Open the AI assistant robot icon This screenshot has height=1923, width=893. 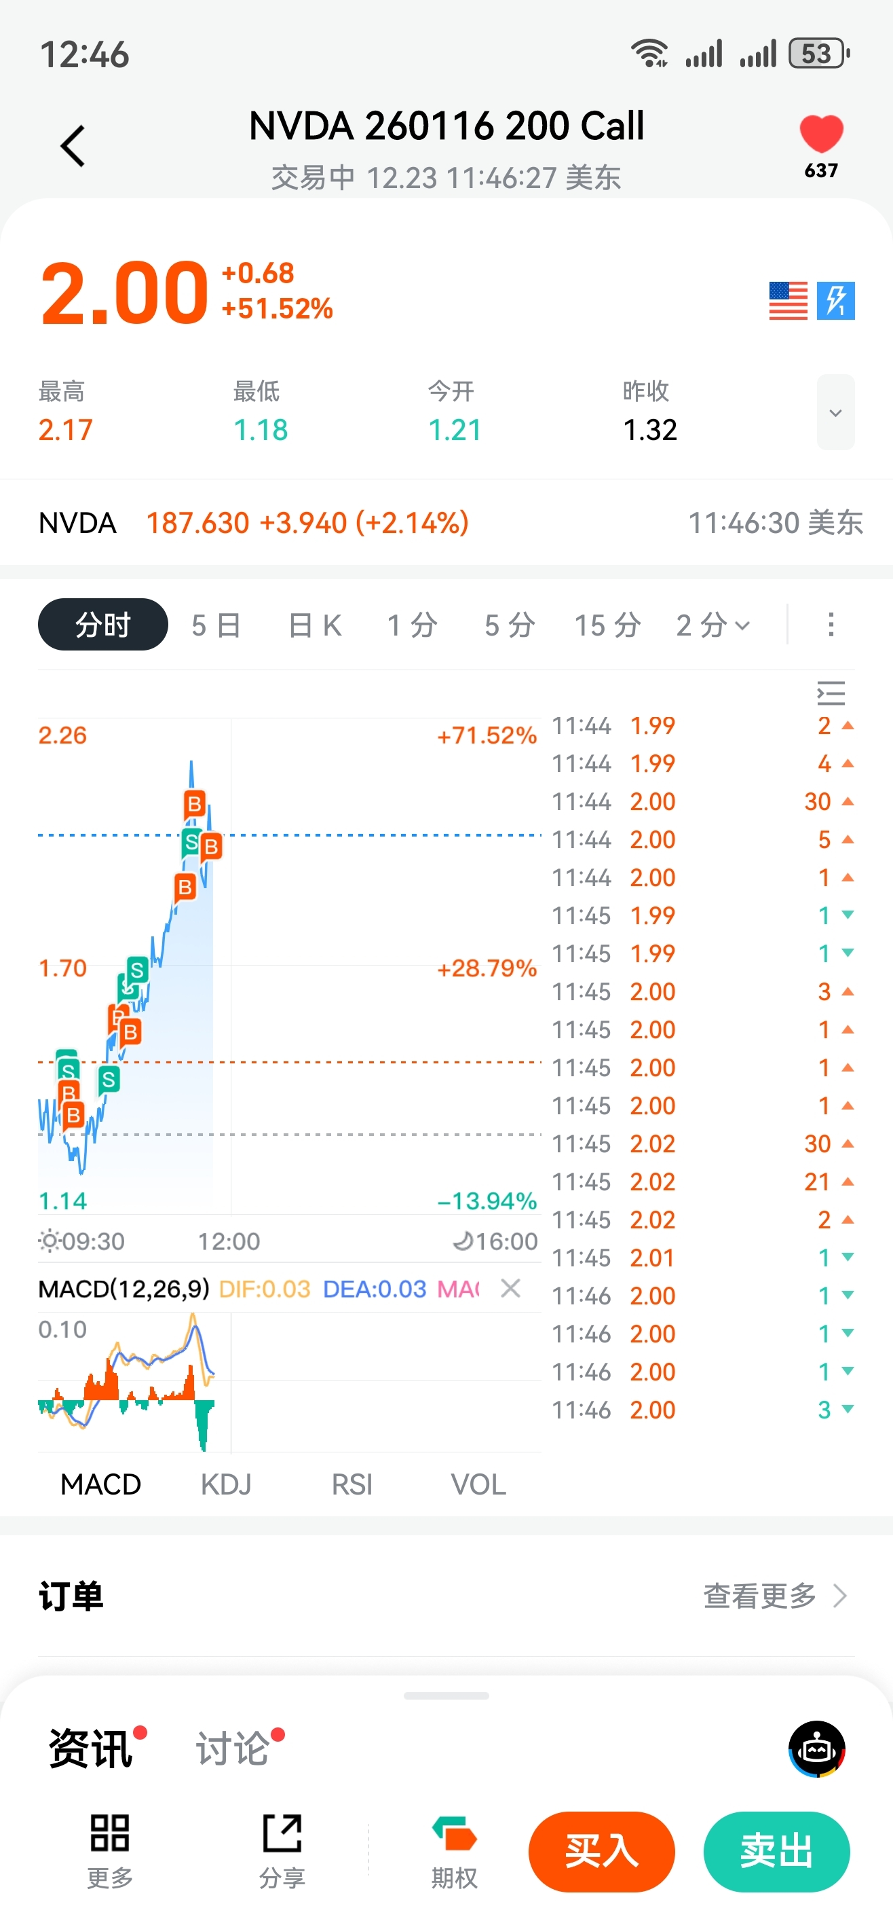pos(816,1748)
